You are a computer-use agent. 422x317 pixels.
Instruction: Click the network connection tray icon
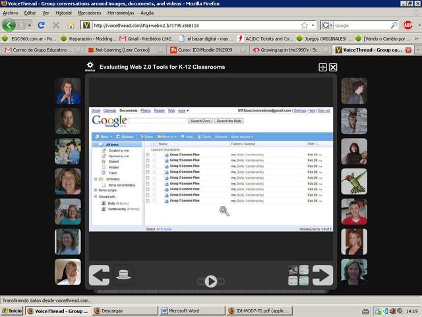[378, 311]
